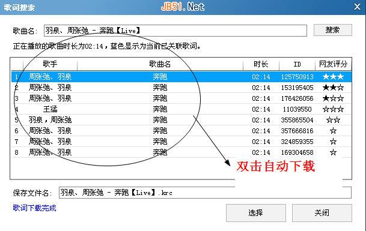The image size is (366, 231).
Task: Click three-star rating of row 1
Action: (x=333, y=76)
